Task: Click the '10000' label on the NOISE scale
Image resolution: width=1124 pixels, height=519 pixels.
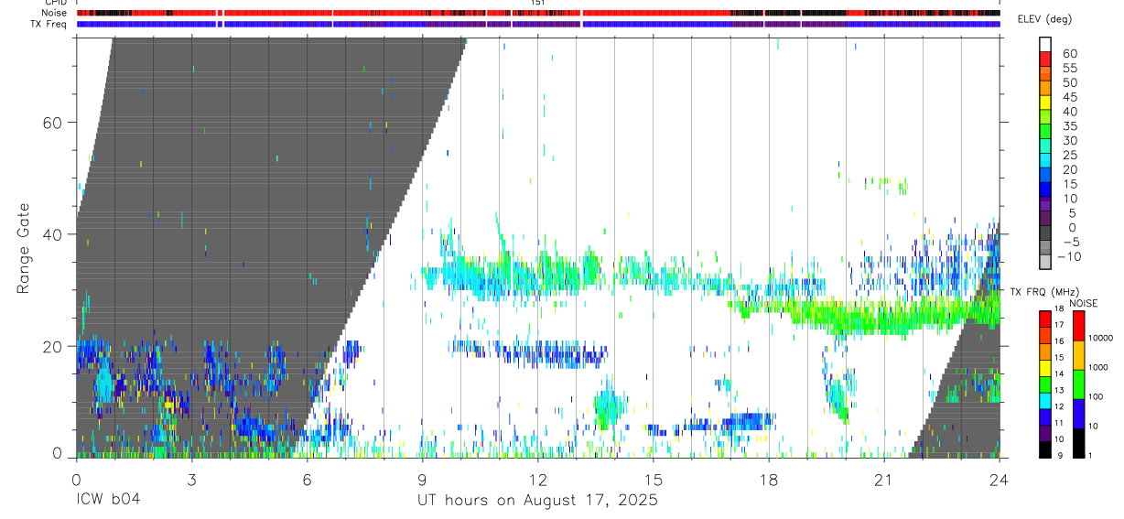Action: click(1102, 338)
